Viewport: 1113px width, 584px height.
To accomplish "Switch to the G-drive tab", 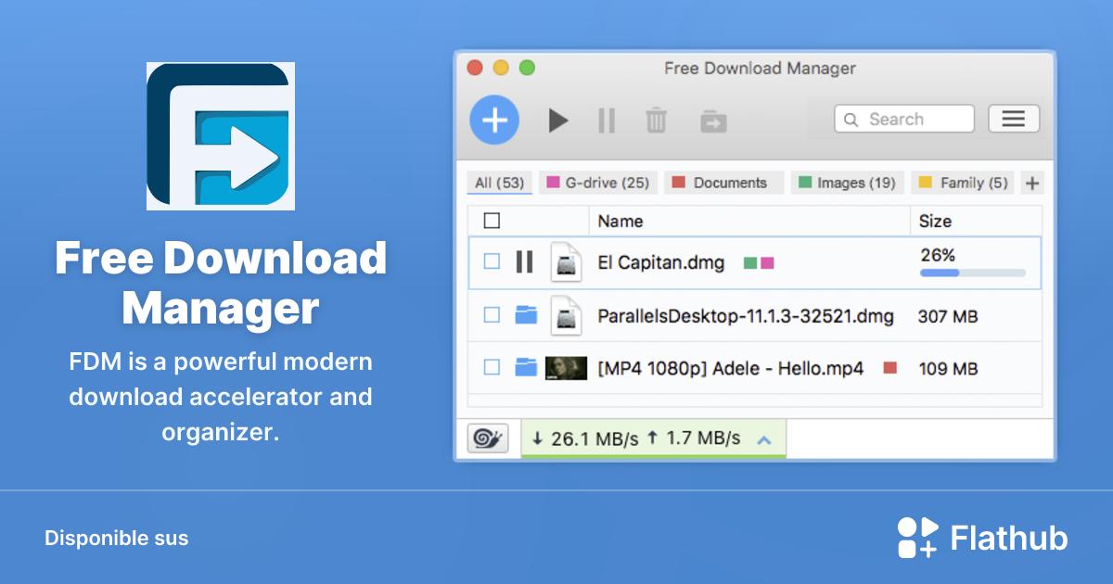I will pos(597,183).
